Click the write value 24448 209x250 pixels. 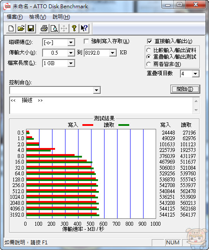tap(168, 133)
